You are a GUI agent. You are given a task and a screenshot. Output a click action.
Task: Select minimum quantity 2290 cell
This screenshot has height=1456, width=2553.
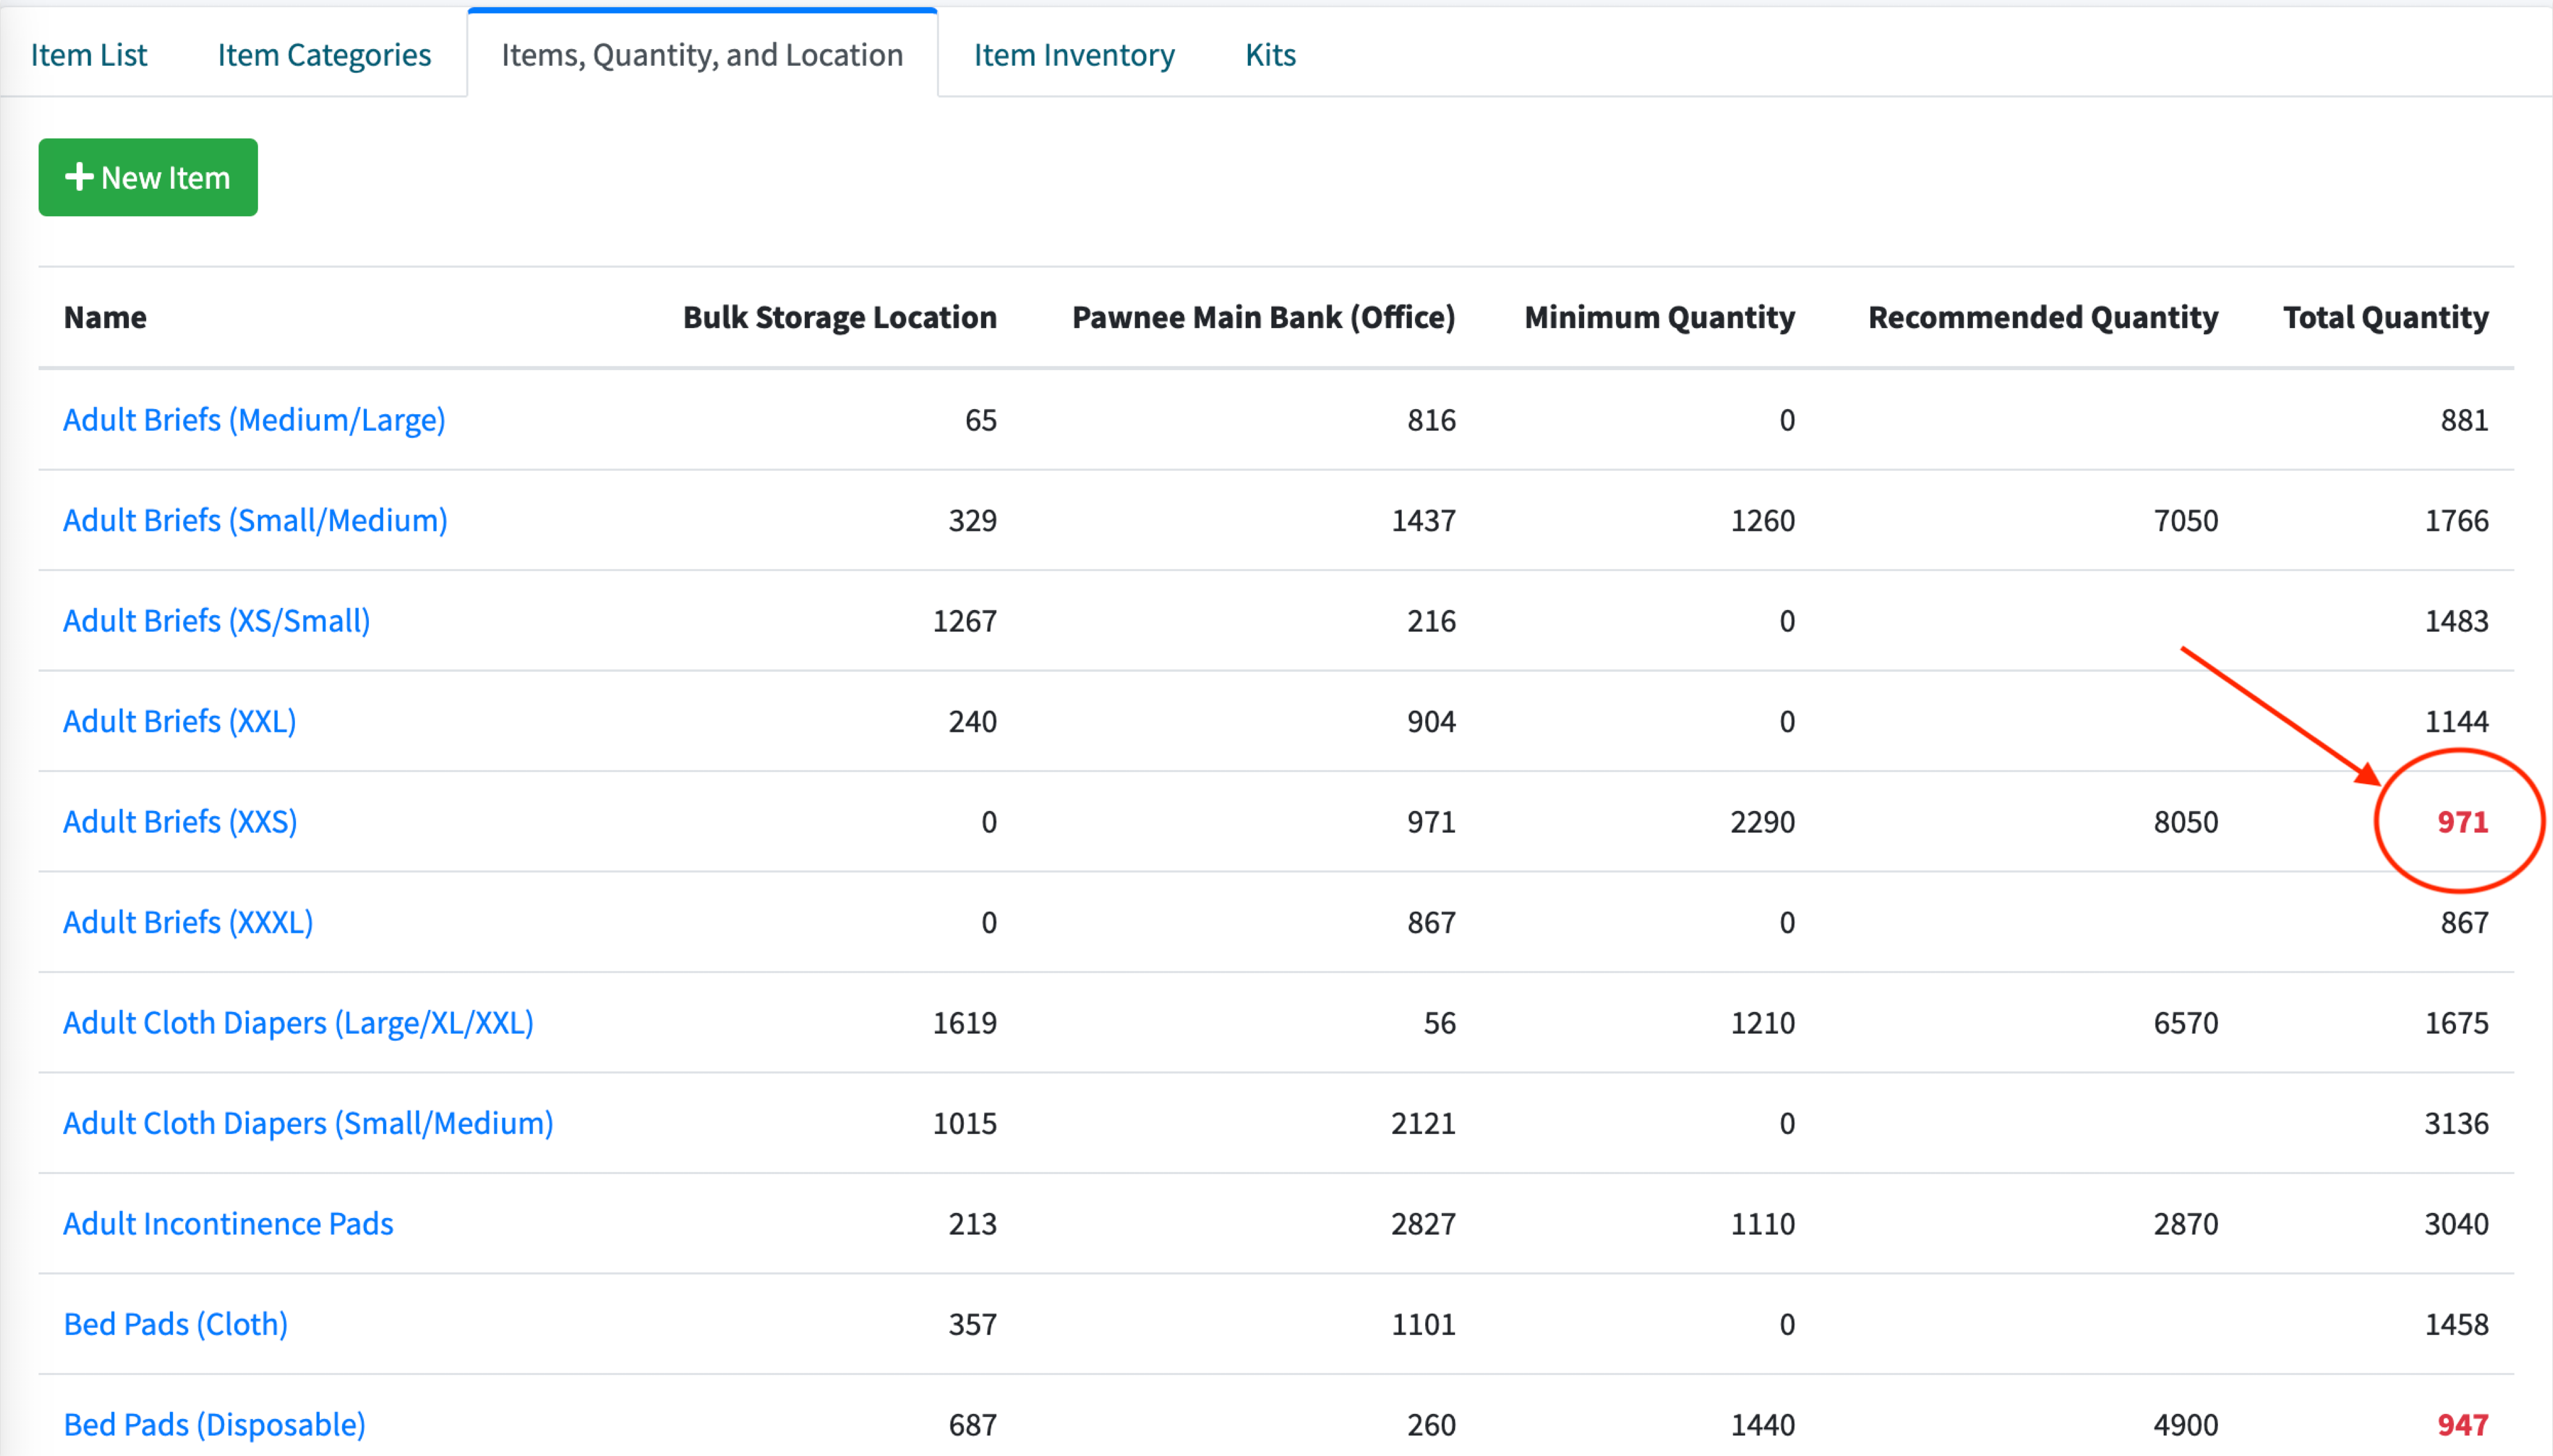(1763, 822)
